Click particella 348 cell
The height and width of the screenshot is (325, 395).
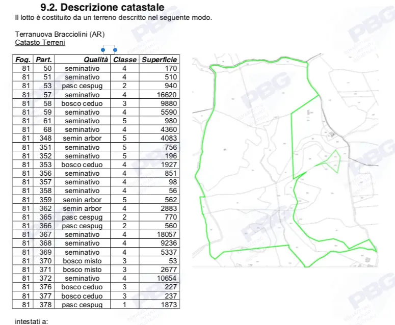(44, 138)
